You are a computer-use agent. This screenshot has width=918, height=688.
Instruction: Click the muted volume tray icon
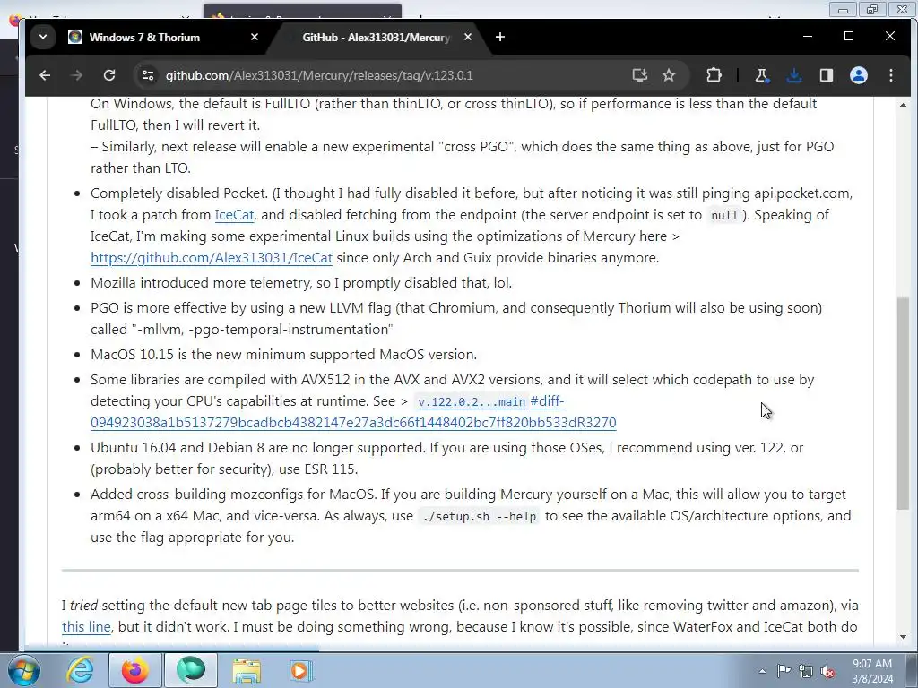point(827,671)
